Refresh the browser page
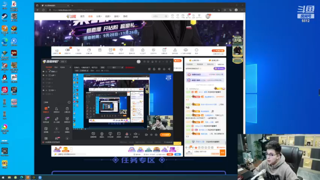 [x=43, y=10]
